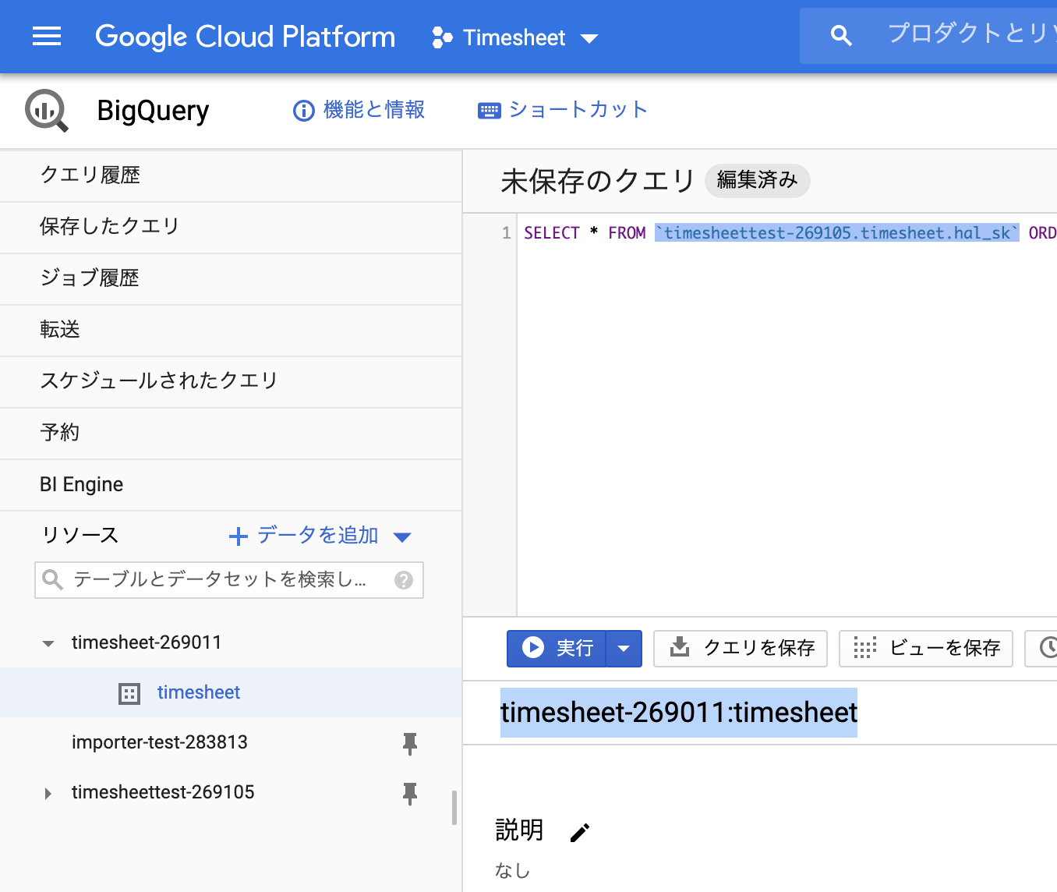Click the Google Cloud Platform logo text
The width and height of the screenshot is (1057, 892).
tap(245, 37)
